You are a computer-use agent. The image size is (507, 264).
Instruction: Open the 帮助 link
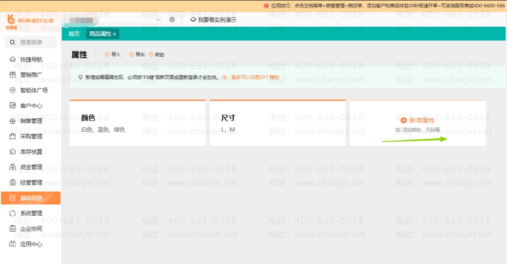[x=156, y=54]
